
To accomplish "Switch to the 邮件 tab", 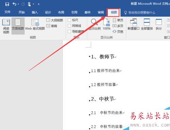I will [87, 12].
